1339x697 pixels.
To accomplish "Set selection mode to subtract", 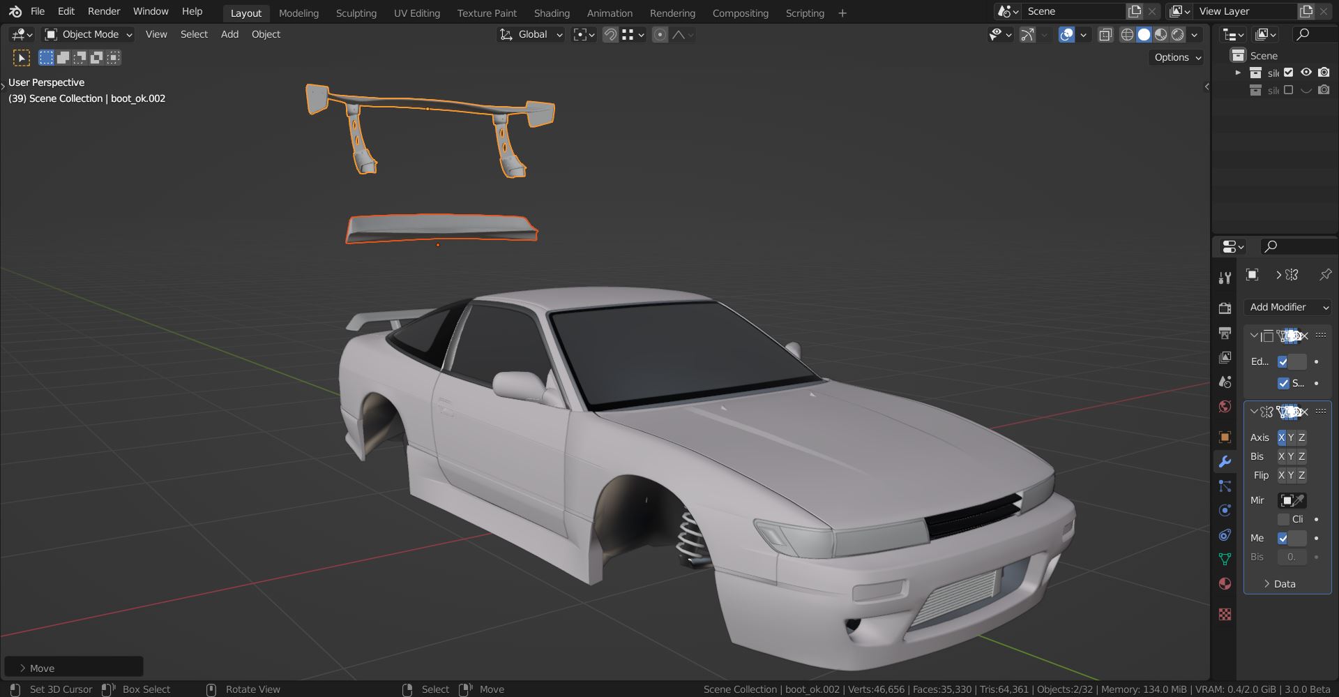I will [x=80, y=57].
